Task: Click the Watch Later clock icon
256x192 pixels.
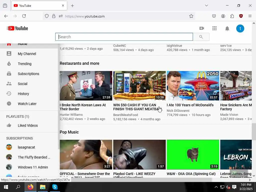Action: pyautogui.click(x=9, y=103)
